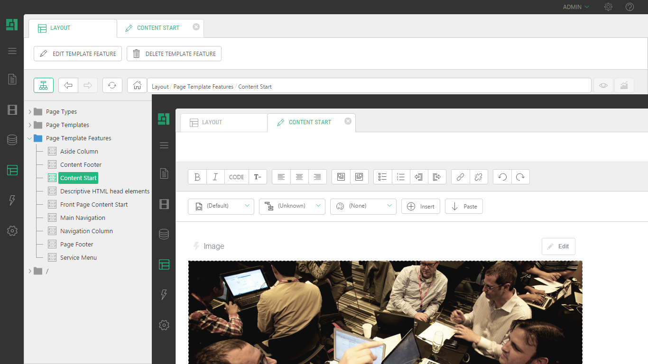The width and height of the screenshot is (648, 364).
Task: Go back in browser navigation
Action: (x=68, y=85)
